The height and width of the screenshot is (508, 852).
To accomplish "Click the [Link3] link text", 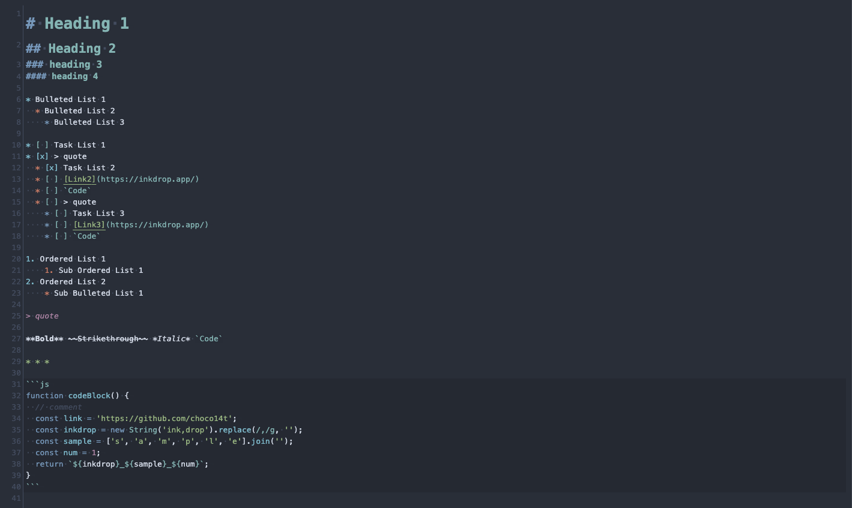I will click(89, 225).
